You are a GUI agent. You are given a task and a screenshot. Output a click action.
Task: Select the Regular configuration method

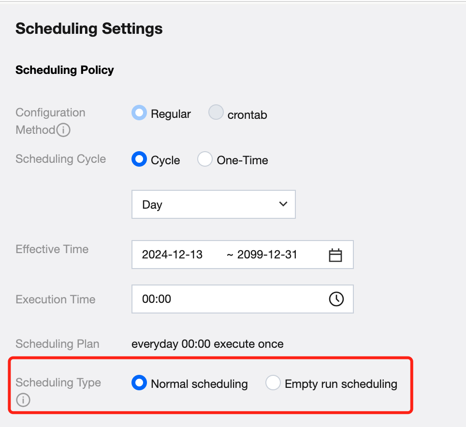(x=139, y=114)
